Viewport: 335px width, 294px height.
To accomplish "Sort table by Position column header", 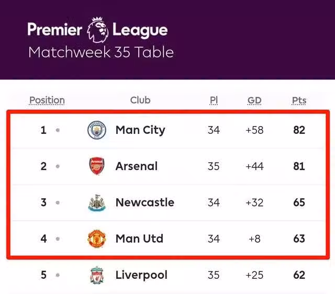I will 47,100.
